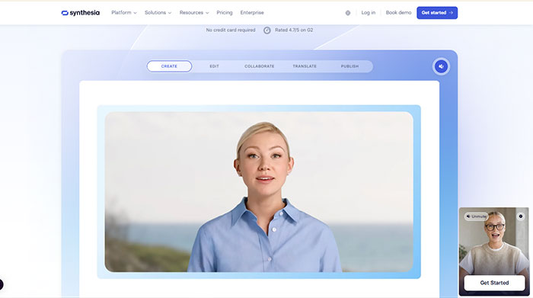Toggle Unmute on the floating video
This screenshot has height=298, width=533.
pyautogui.click(x=476, y=216)
